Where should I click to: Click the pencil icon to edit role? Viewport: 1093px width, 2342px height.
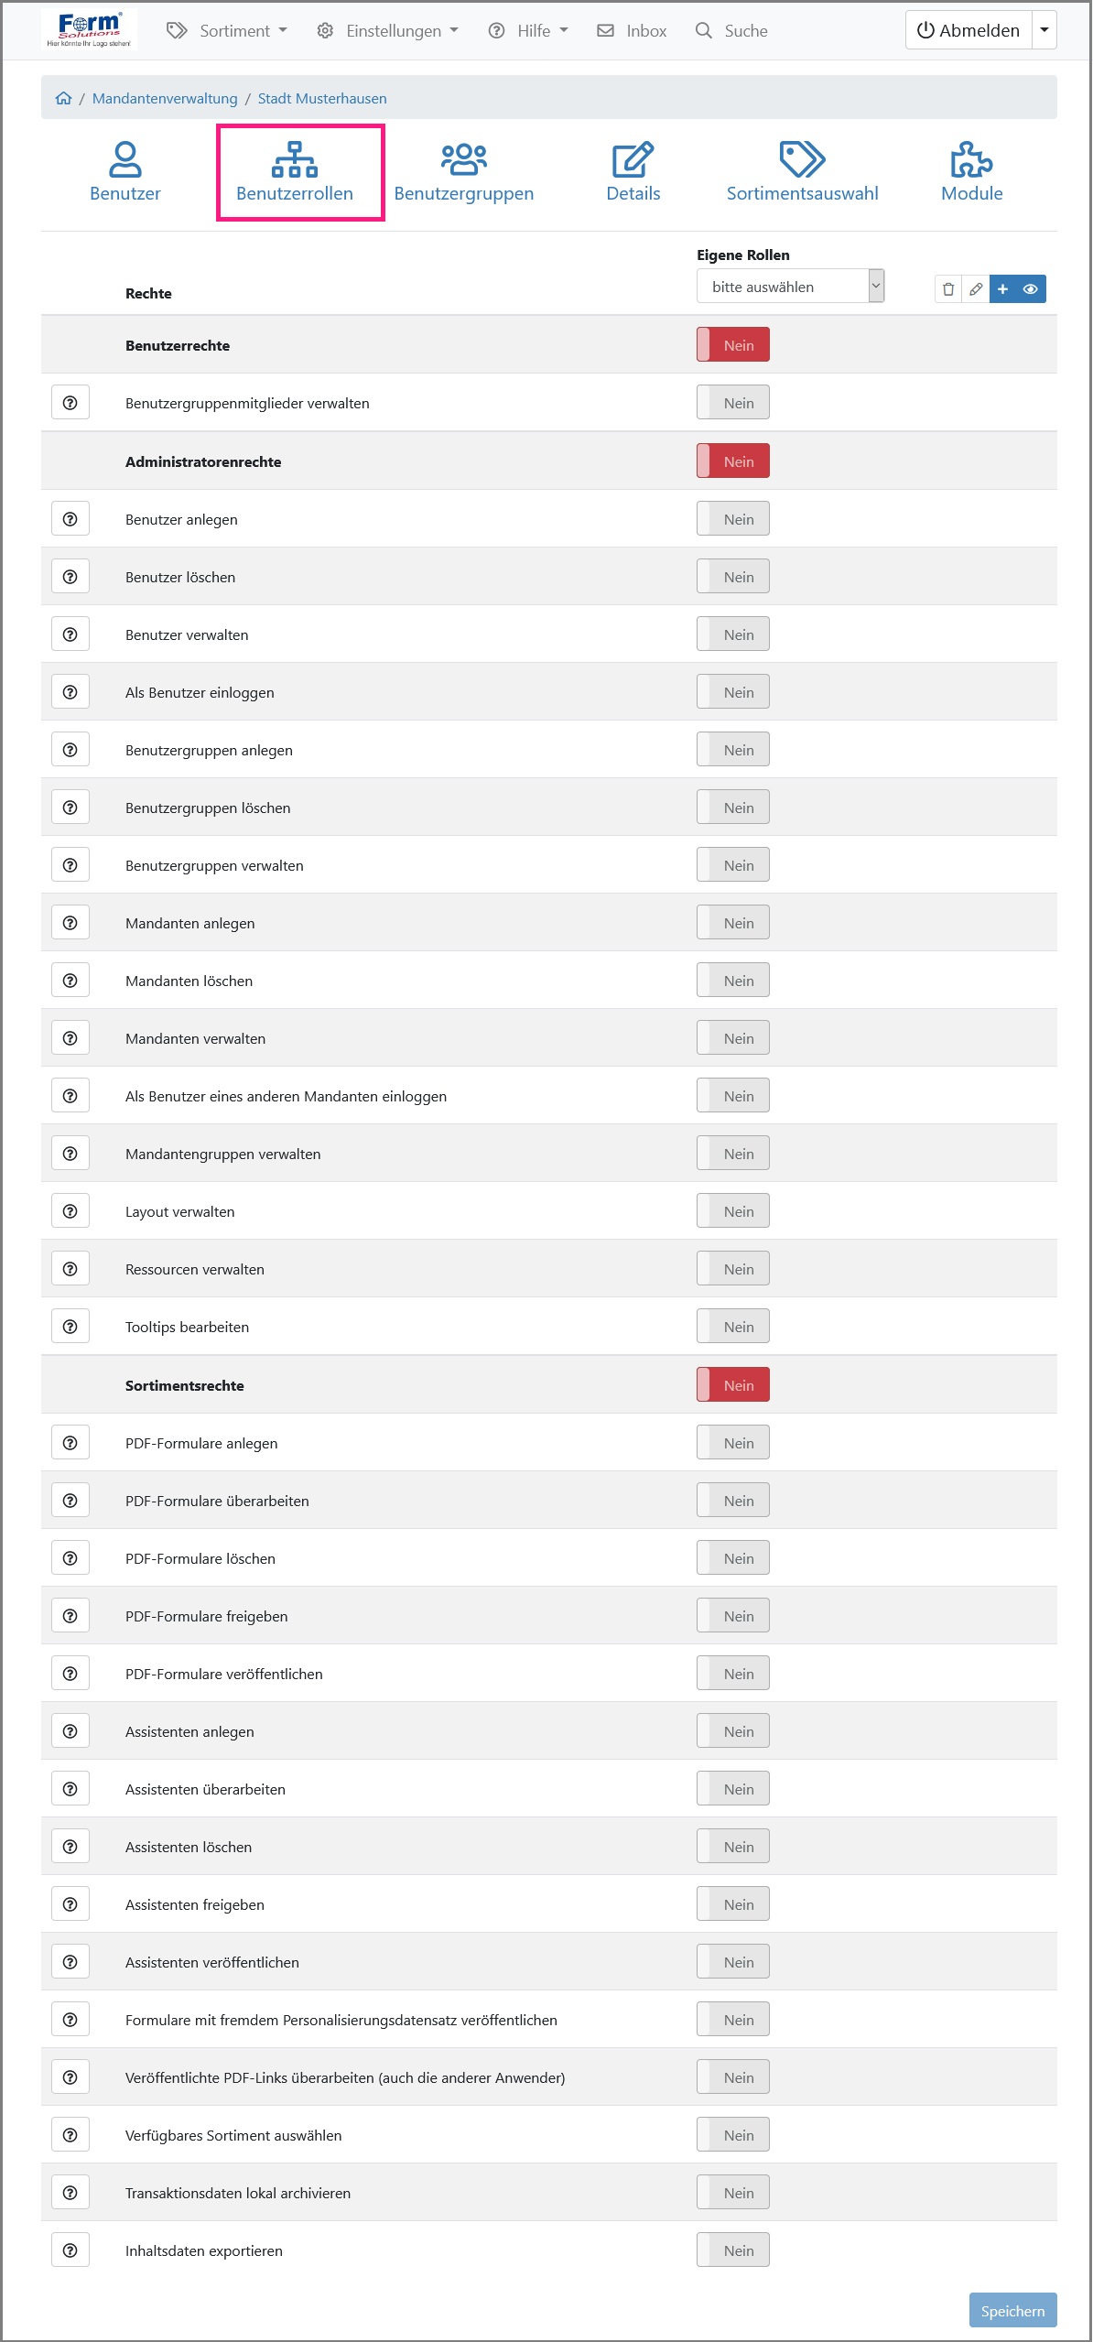pos(976,289)
